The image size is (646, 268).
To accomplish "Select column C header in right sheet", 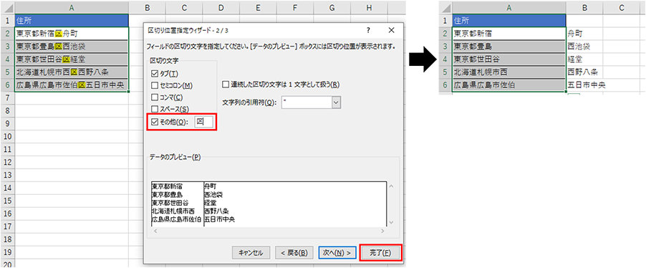I will pyautogui.click(x=622, y=7).
